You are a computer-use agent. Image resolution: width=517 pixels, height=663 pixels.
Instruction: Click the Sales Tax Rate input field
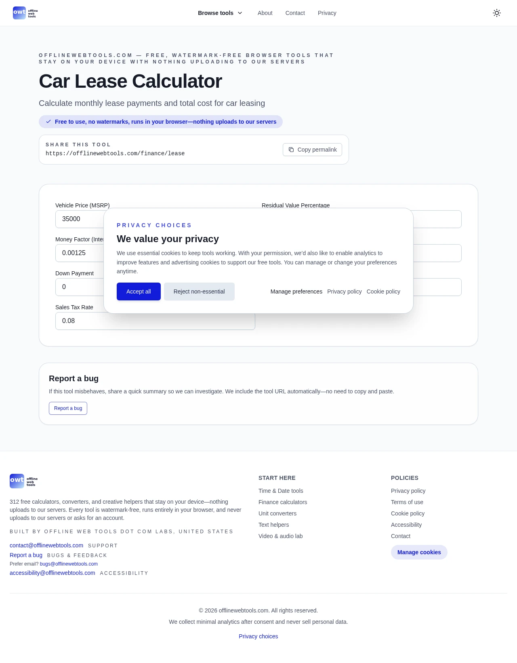click(x=155, y=321)
